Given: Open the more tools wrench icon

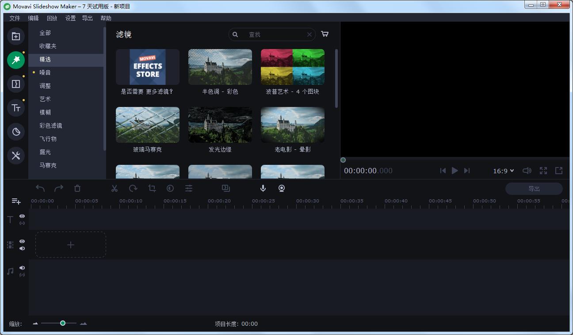Looking at the screenshot, I should point(16,156).
